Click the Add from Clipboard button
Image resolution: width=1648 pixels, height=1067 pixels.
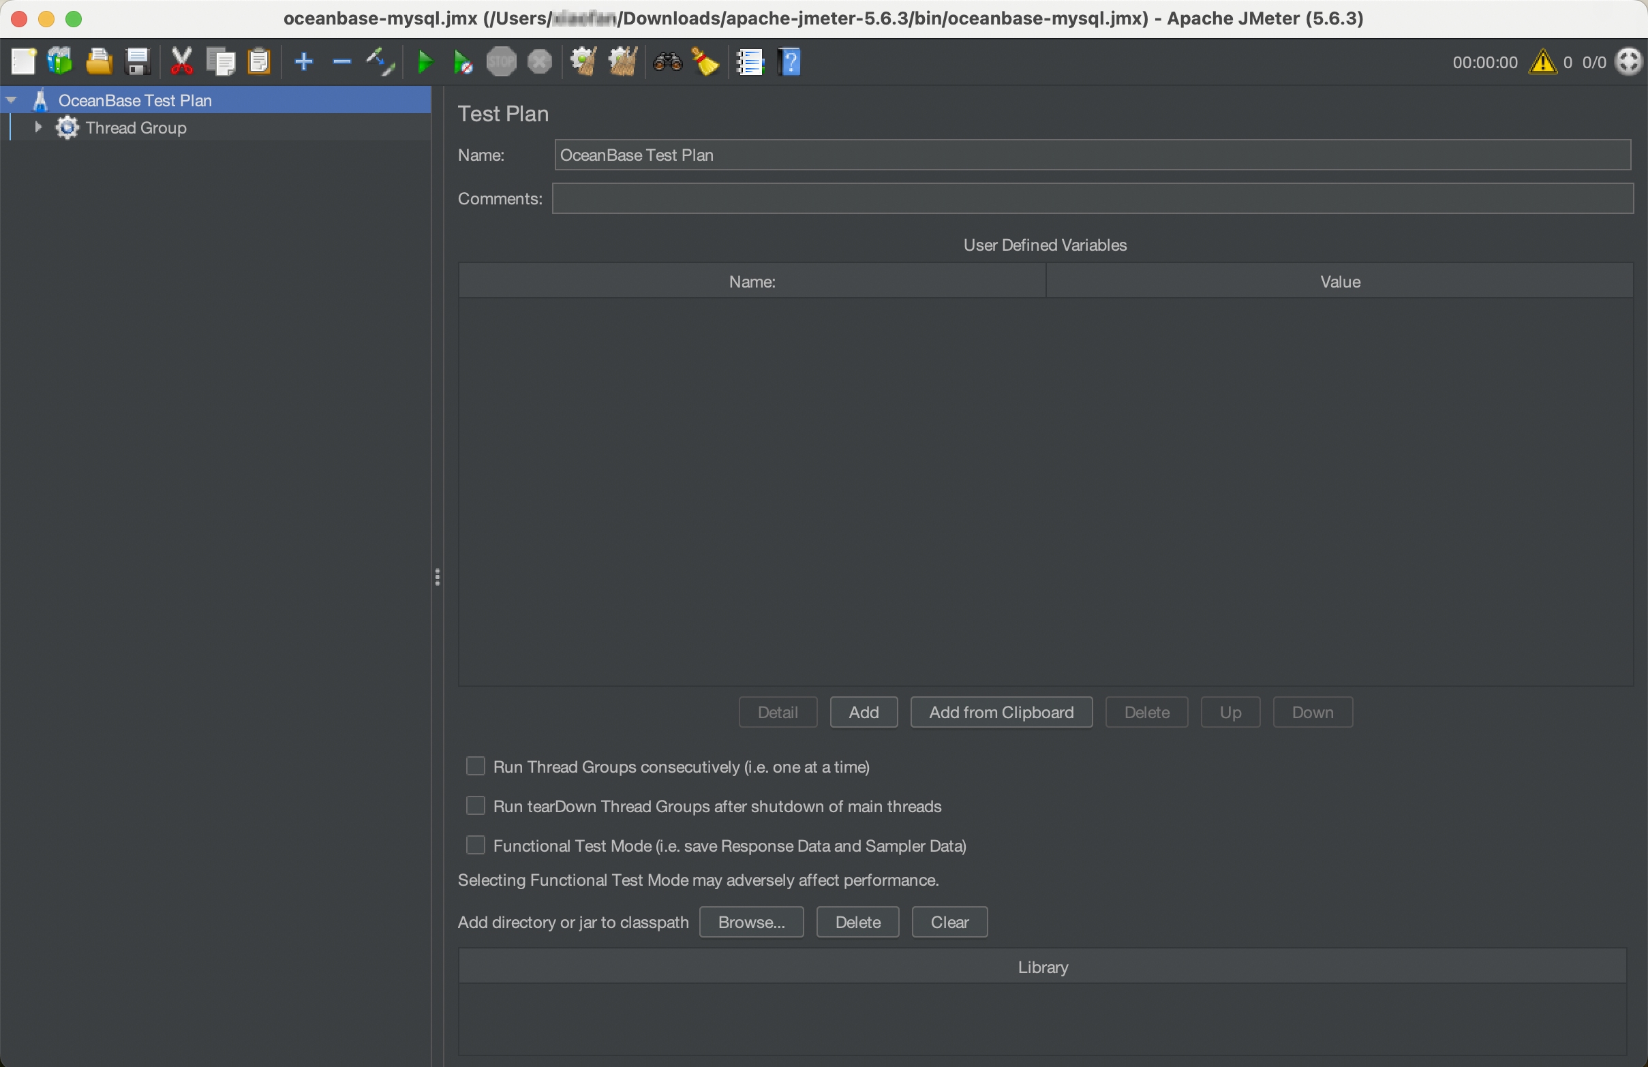click(1001, 712)
